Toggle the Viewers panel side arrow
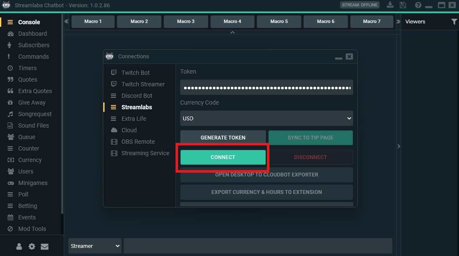 pyautogui.click(x=399, y=146)
